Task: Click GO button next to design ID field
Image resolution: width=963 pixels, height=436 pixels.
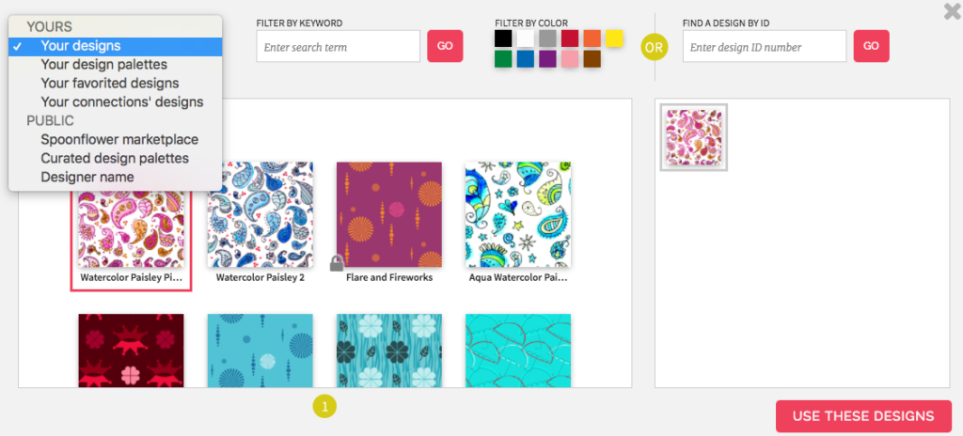Action: point(872,46)
